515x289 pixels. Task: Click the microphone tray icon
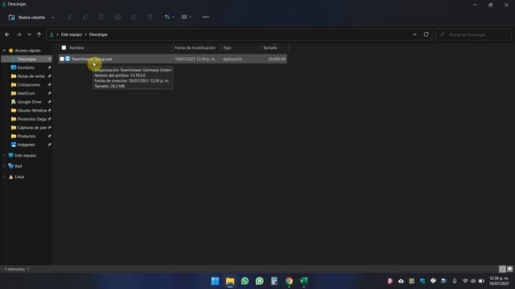pyautogui.click(x=454, y=281)
